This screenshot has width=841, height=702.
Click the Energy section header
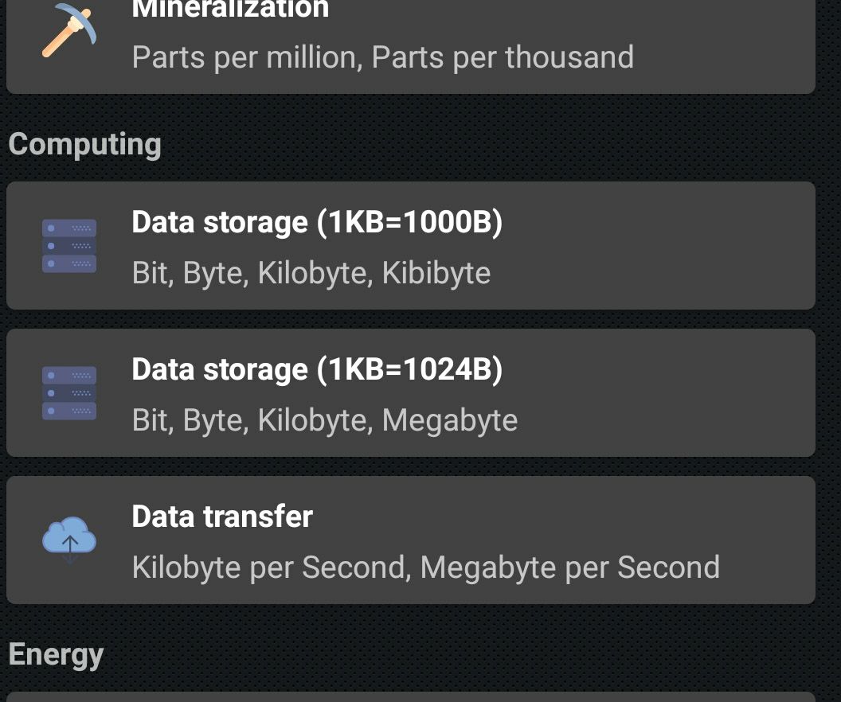point(56,654)
